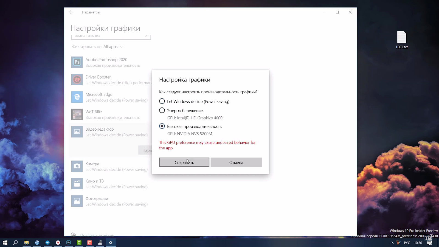This screenshot has width=439, height=247.
Task: Open the Action Center notifications icon
Action: tap(430, 243)
